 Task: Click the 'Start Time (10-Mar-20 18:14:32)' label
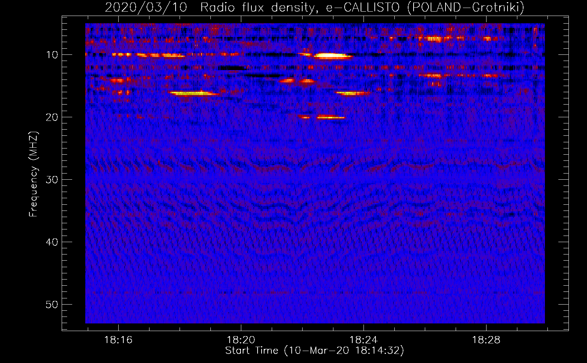[x=315, y=351]
